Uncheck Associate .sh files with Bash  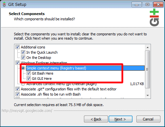17,94
